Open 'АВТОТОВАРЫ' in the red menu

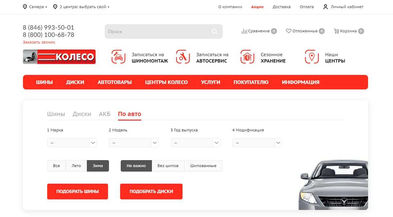[x=115, y=82]
